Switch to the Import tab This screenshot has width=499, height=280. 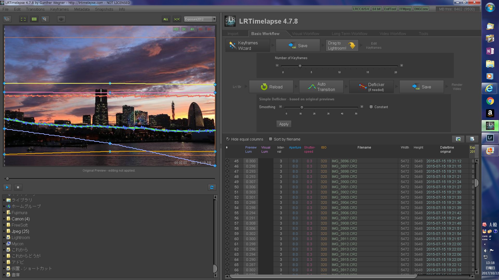pos(233,34)
